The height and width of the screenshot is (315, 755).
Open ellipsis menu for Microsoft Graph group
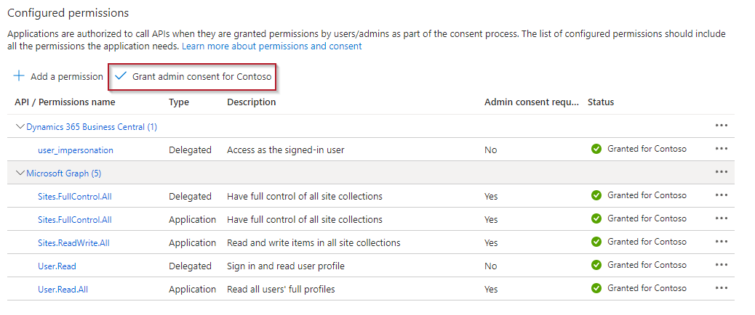(721, 172)
